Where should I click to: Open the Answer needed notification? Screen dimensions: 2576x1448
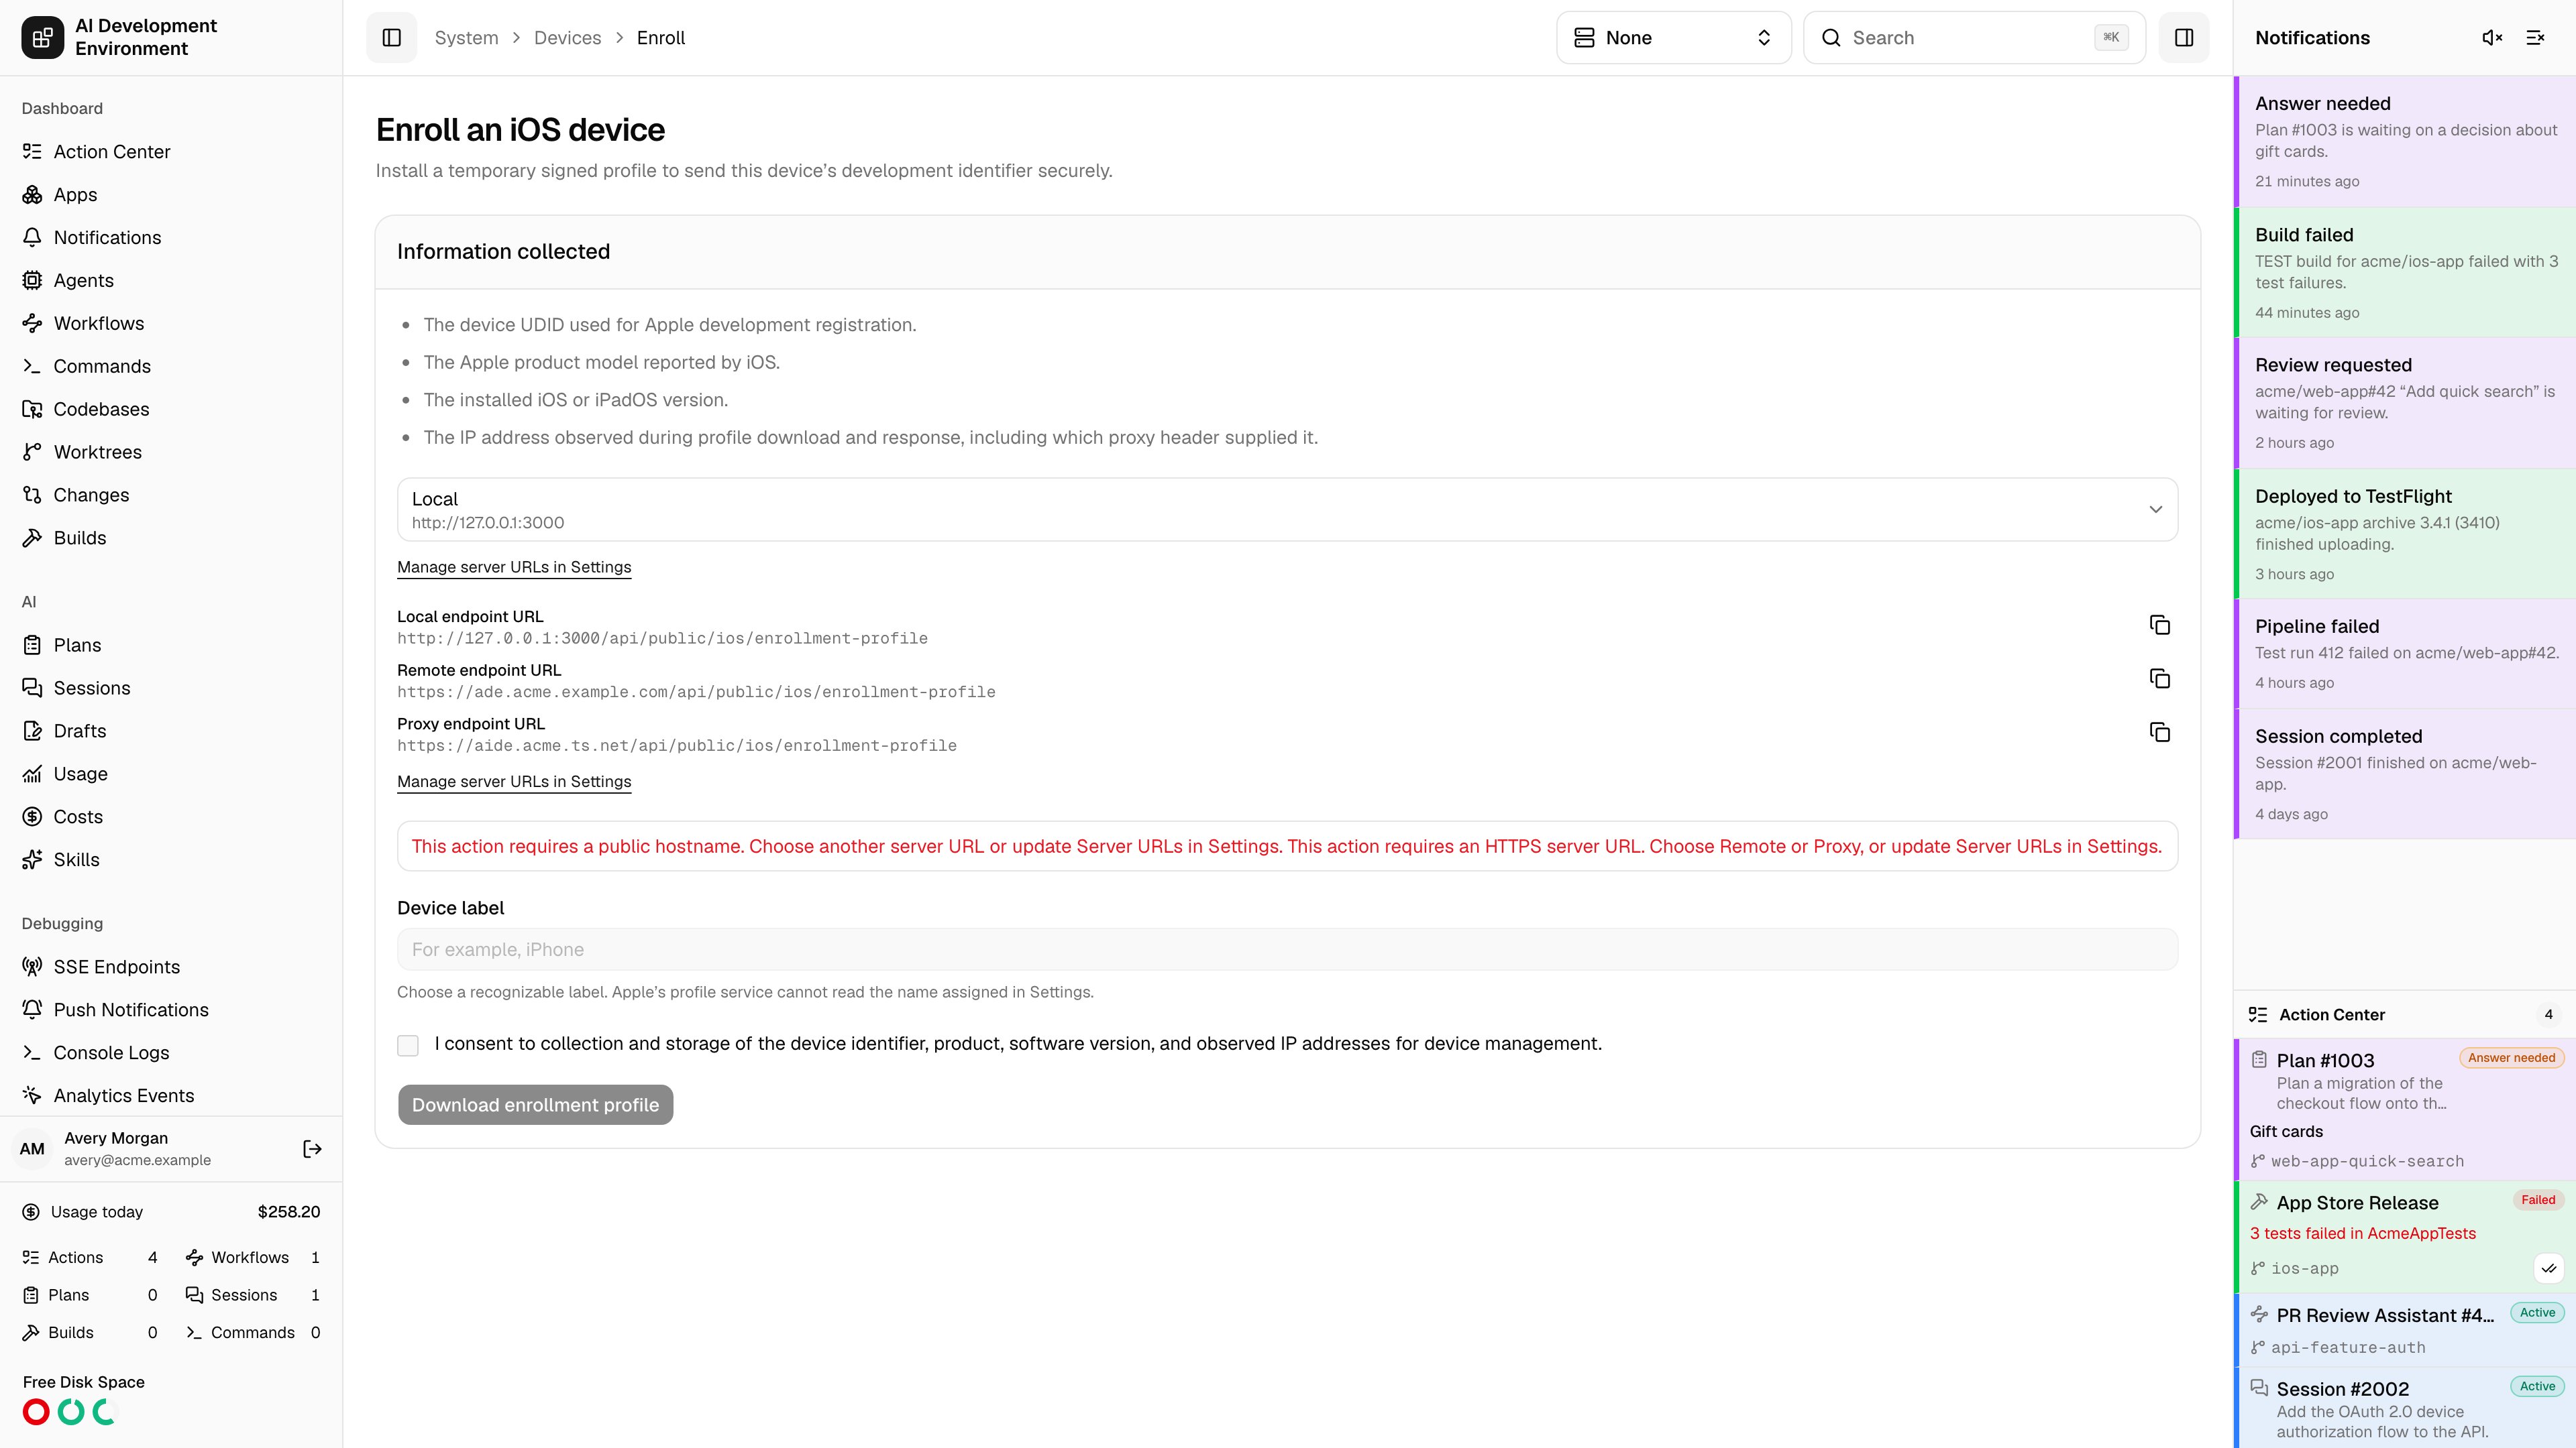2405,141
